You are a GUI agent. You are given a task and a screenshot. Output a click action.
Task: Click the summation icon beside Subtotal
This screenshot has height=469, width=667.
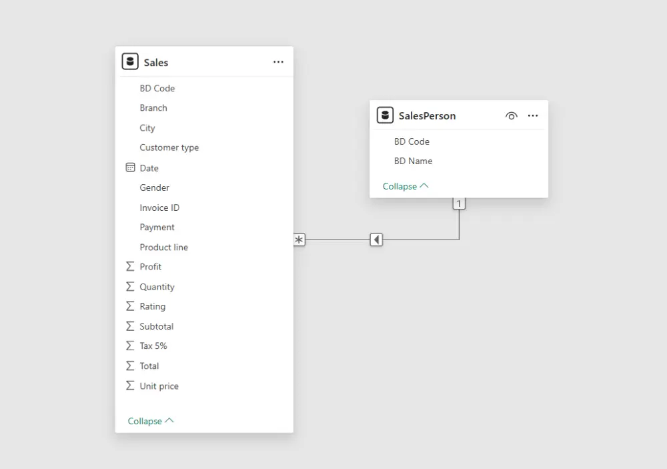click(129, 326)
